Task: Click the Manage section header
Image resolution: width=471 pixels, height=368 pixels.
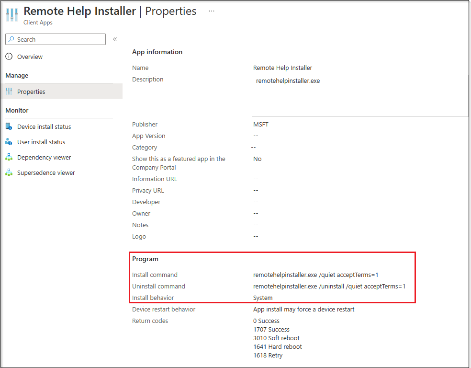Action: tap(17, 75)
